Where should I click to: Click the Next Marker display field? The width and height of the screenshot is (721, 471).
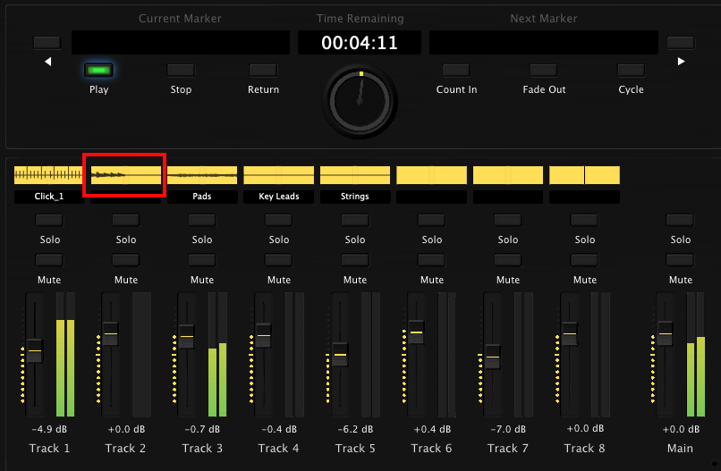pos(544,43)
